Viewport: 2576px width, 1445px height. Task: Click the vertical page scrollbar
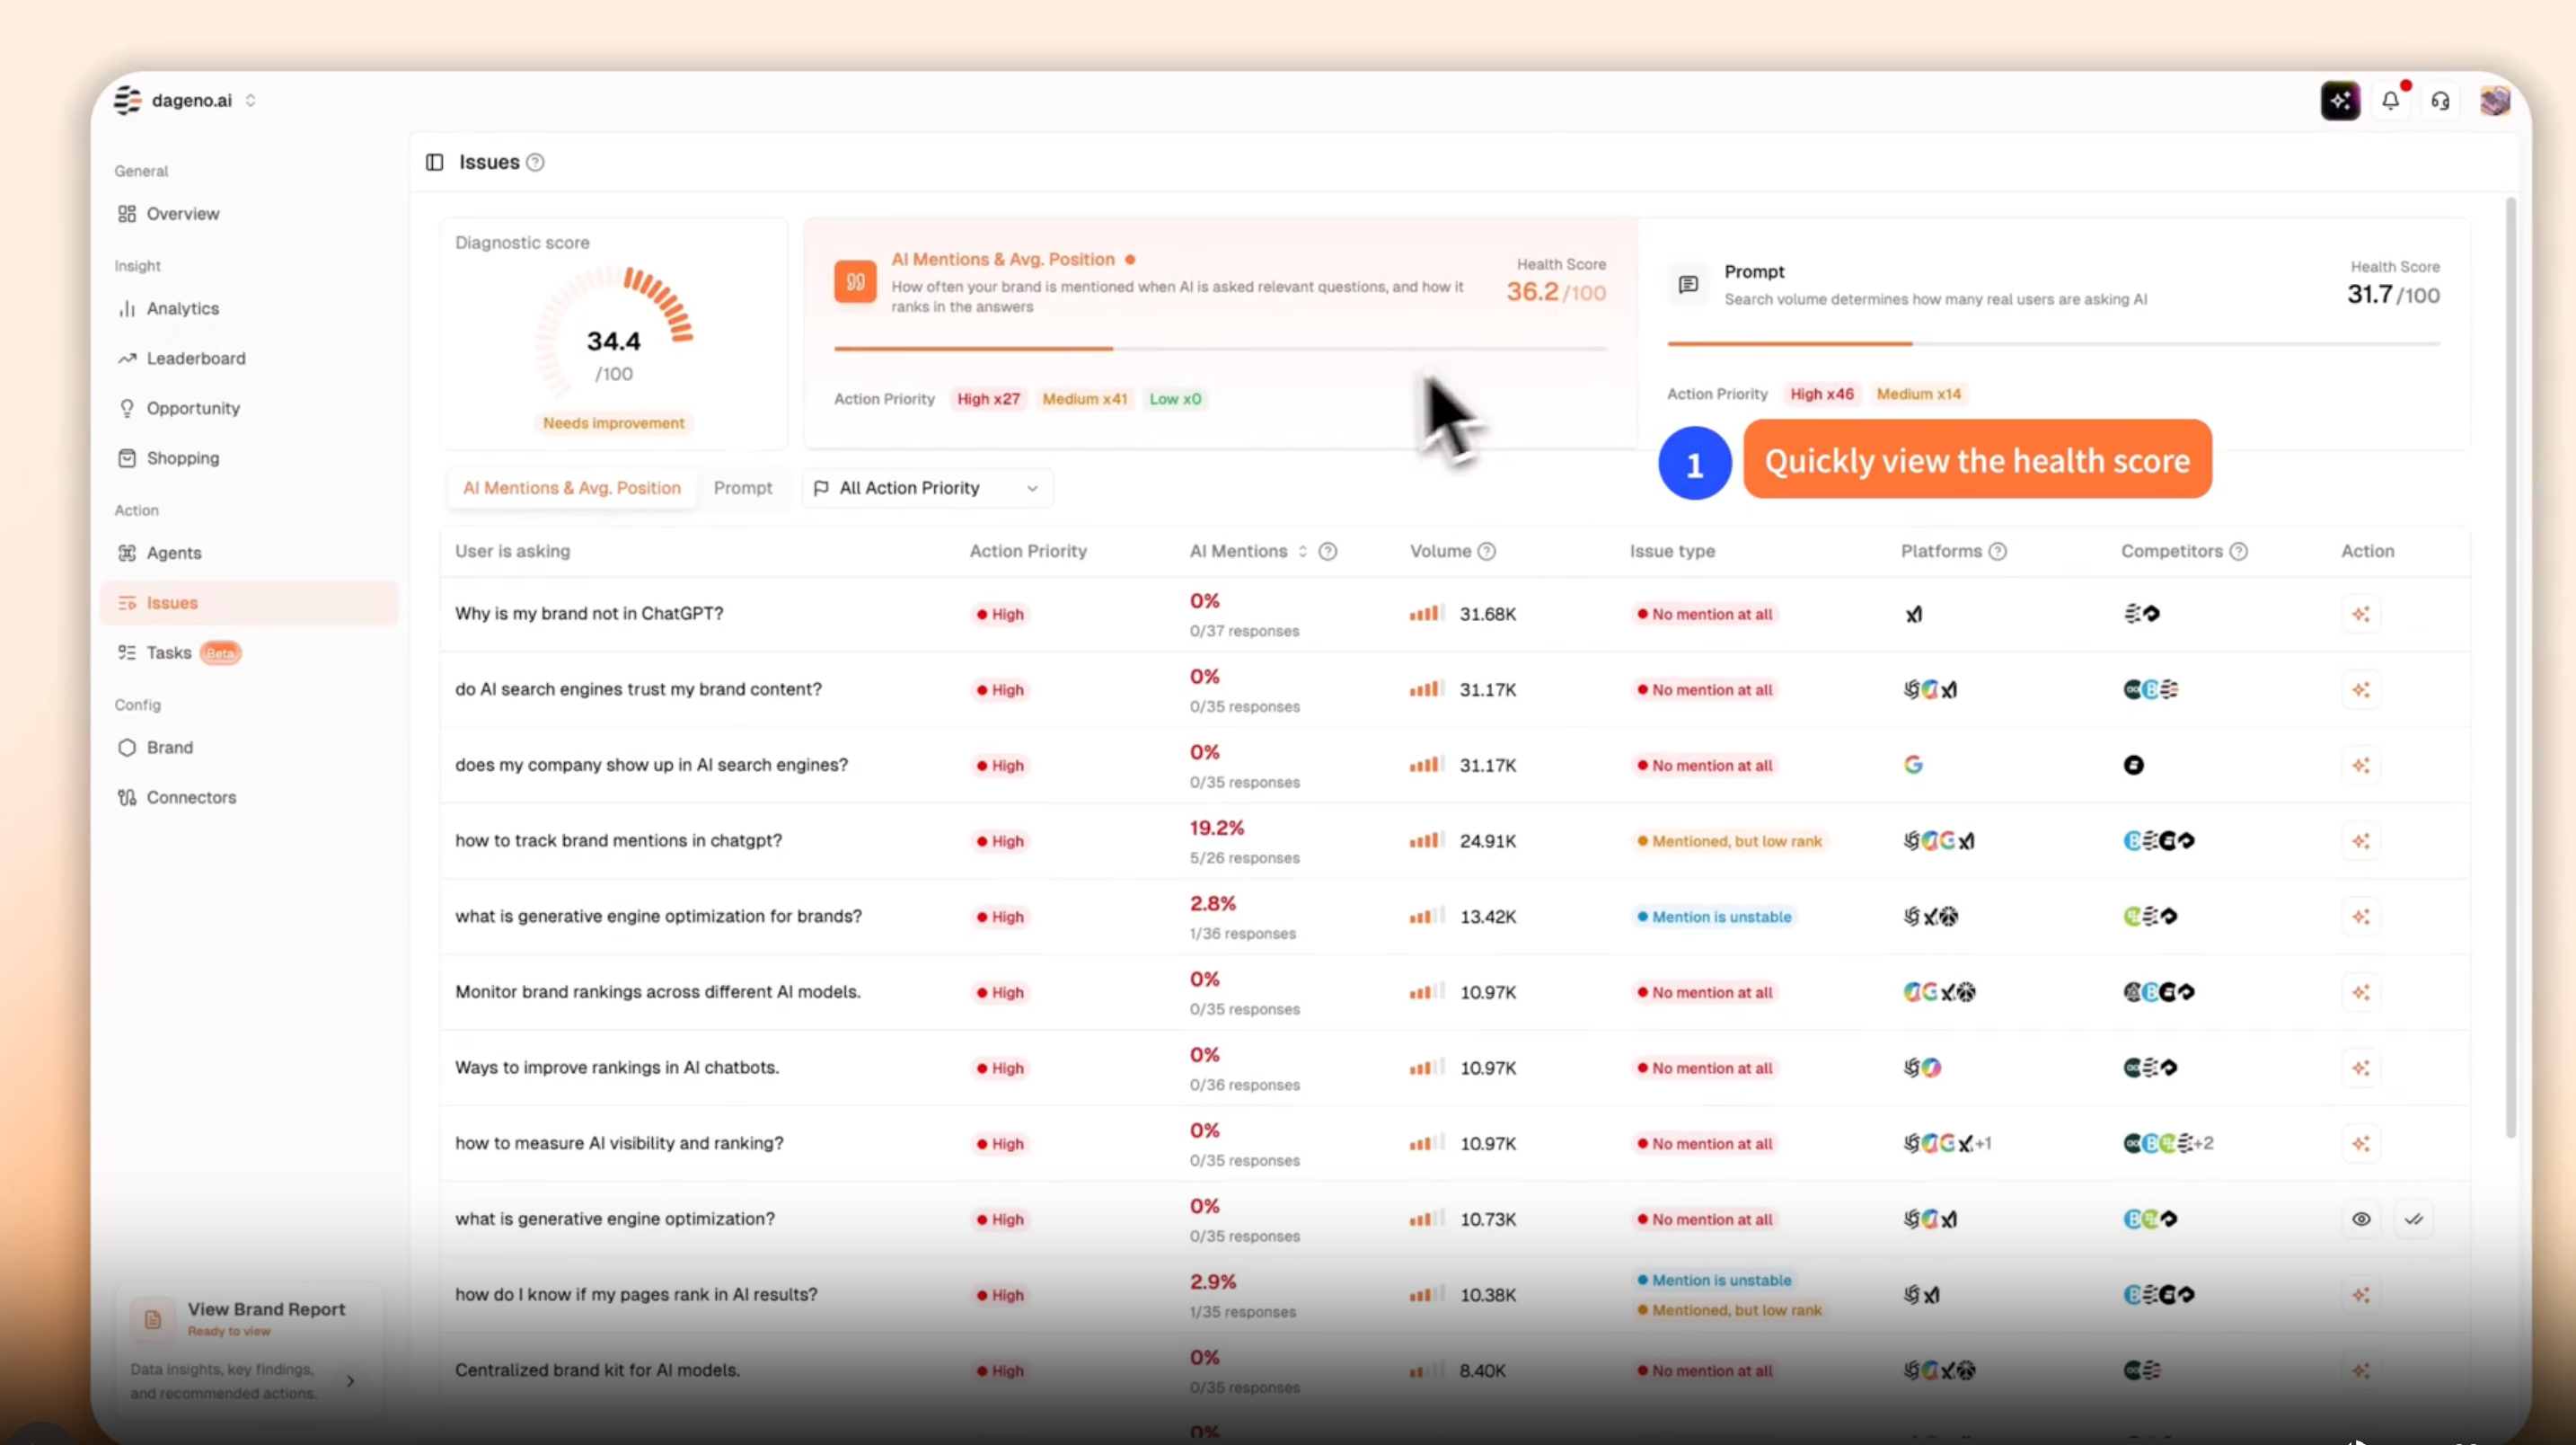pyautogui.click(x=2510, y=668)
